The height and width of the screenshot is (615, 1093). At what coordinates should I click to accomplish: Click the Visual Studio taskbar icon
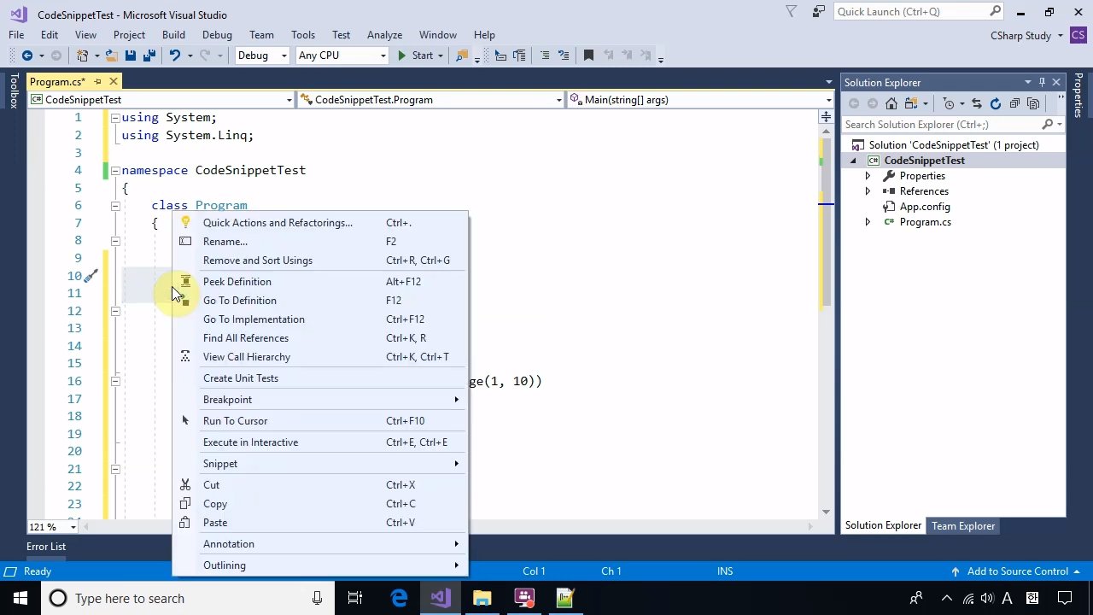tap(441, 598)
